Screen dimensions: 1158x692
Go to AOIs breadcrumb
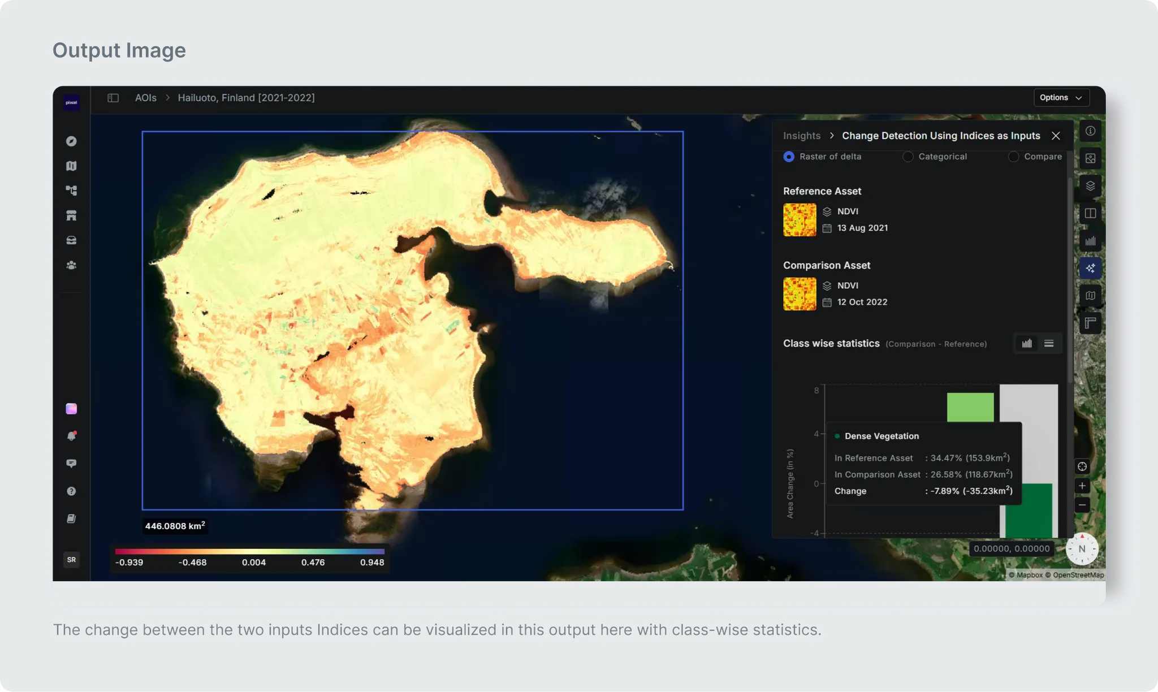(145, 98)
